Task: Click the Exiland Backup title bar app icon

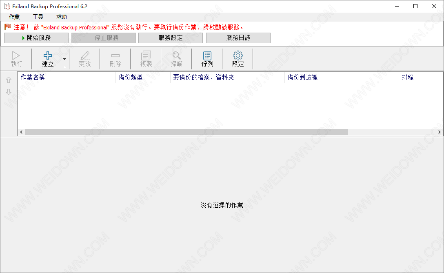Action: tap(7, 6)
